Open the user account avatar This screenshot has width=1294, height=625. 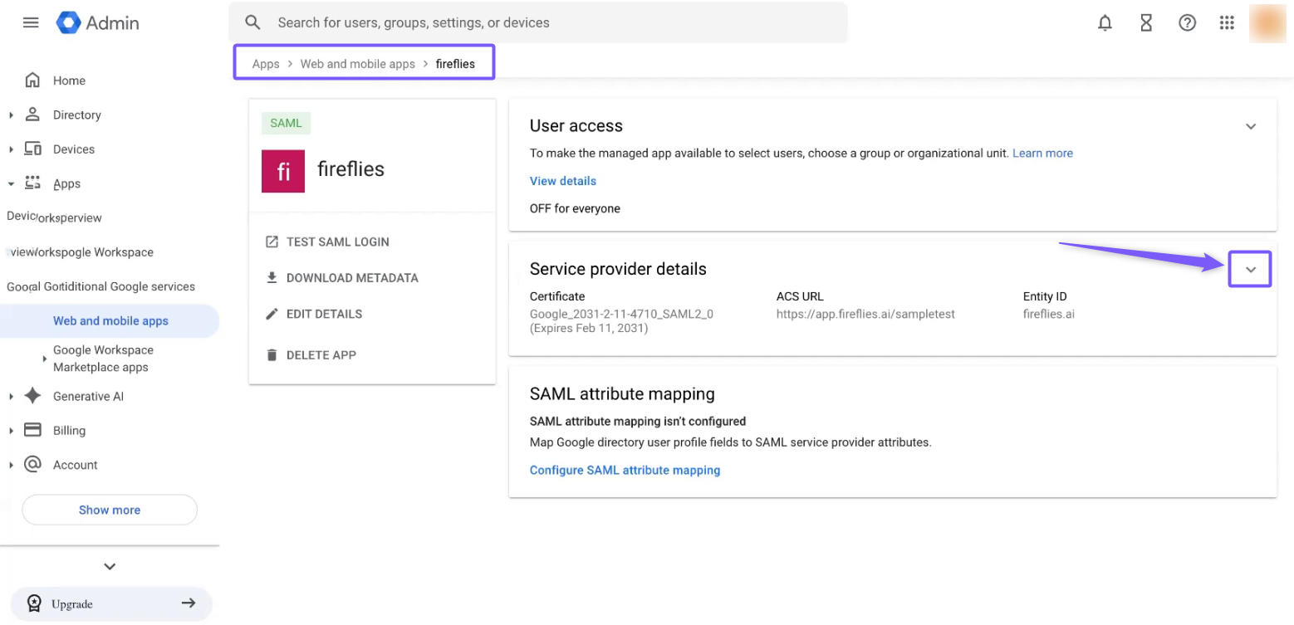[1269, 23]
